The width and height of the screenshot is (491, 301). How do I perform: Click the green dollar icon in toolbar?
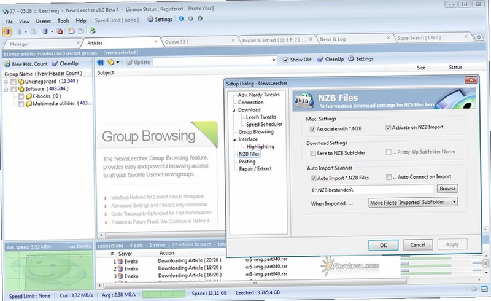(93, 31)
